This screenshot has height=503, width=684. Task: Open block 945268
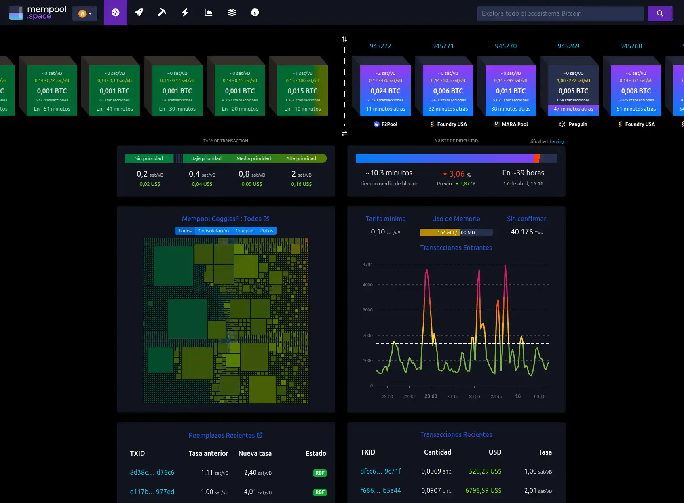pos(631,46)
